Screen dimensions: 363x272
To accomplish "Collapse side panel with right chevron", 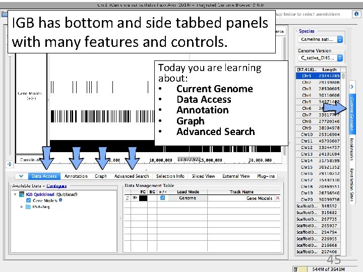I will point(352,87).
